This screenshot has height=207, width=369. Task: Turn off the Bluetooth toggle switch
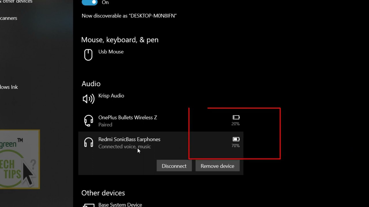(x=90, y=2)
